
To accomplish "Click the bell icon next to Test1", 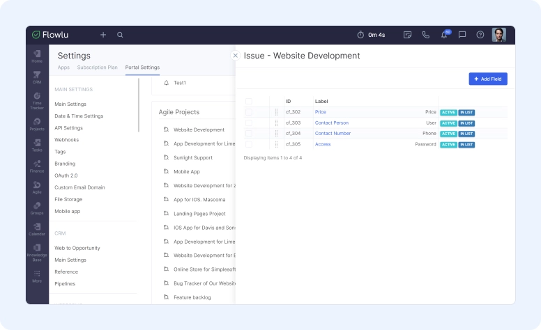I will tap(167, 83).
